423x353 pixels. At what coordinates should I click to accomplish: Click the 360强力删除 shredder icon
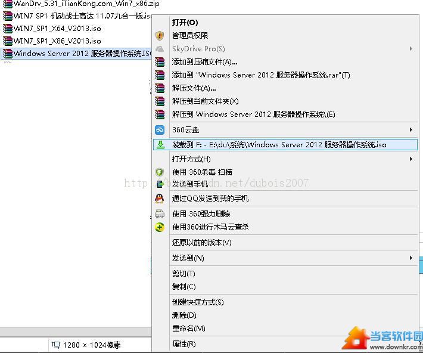[x=160, y=214]
